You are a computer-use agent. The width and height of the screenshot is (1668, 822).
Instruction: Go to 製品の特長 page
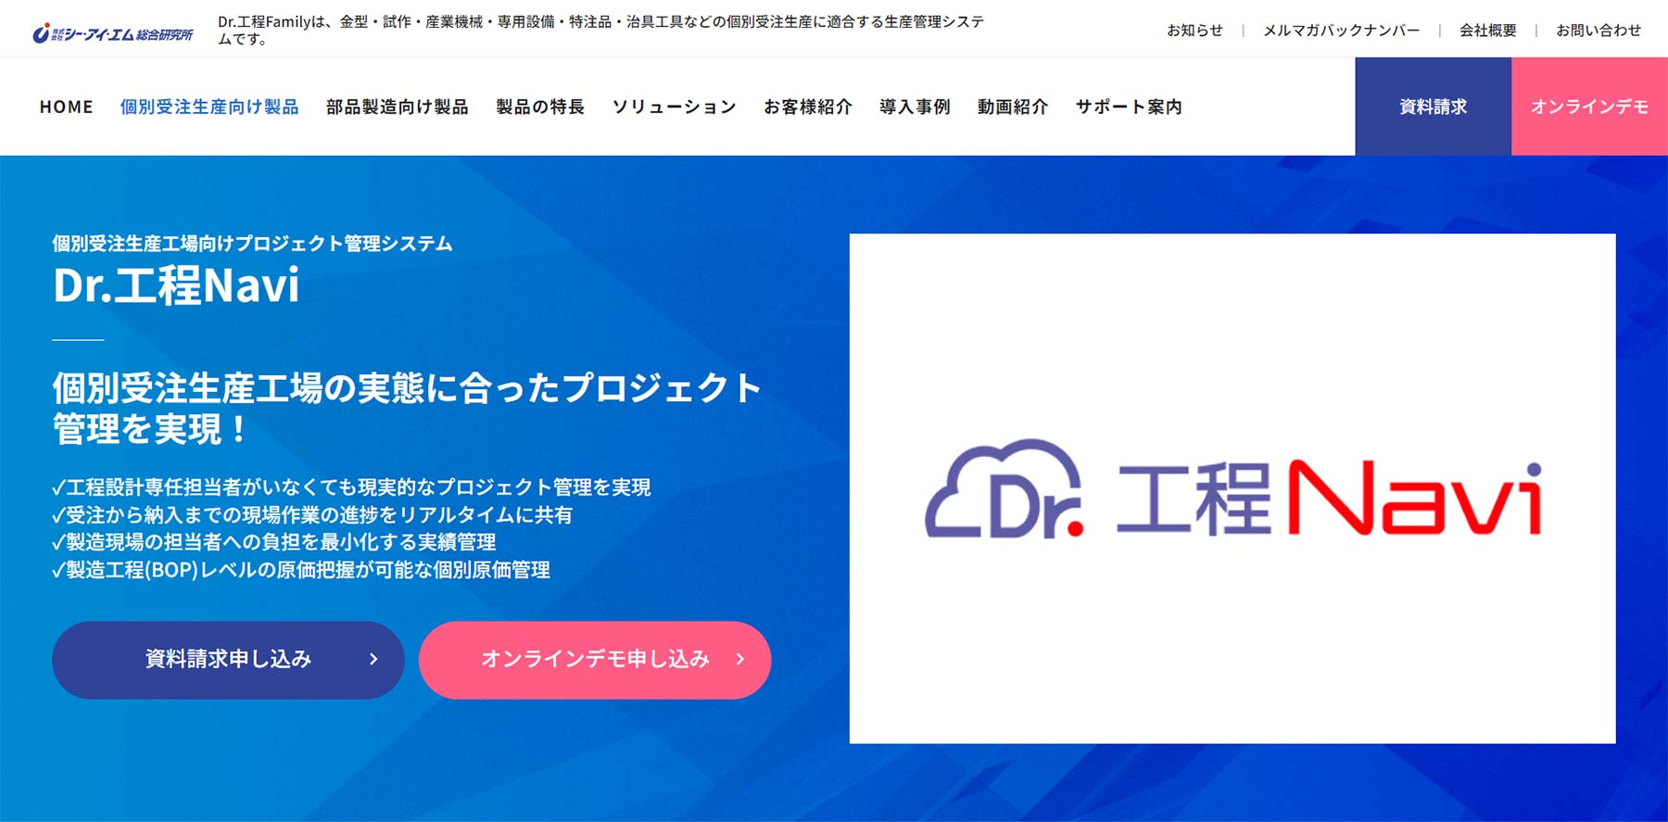click(540, 107)
